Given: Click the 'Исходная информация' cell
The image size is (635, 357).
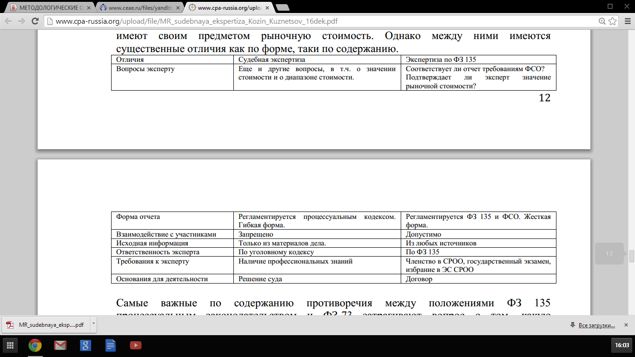Looking at the screenshot, I should click(172, 243).
